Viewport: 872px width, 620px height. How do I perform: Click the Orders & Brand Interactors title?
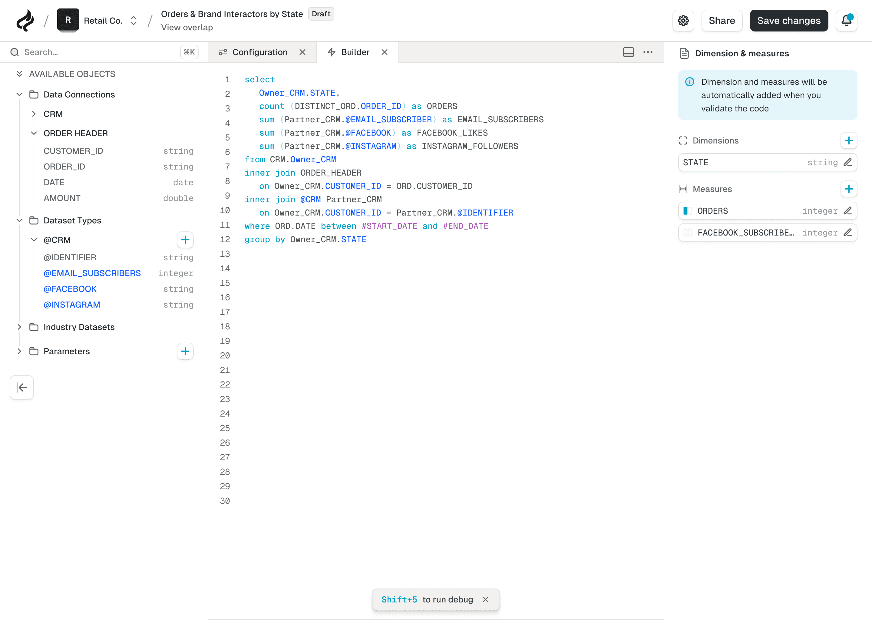[x=232, y=14]
